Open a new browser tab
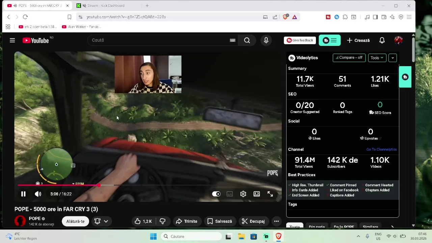The height and width of the screenshot is (243, 432). coord(147,5)
